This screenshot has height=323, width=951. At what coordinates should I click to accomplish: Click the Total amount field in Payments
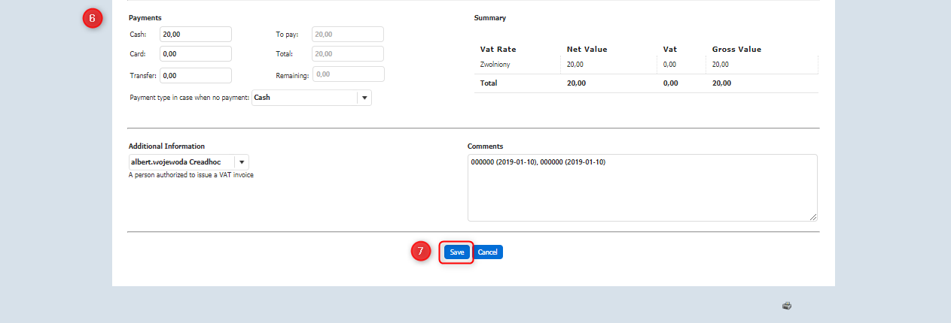tap(347, 54)
